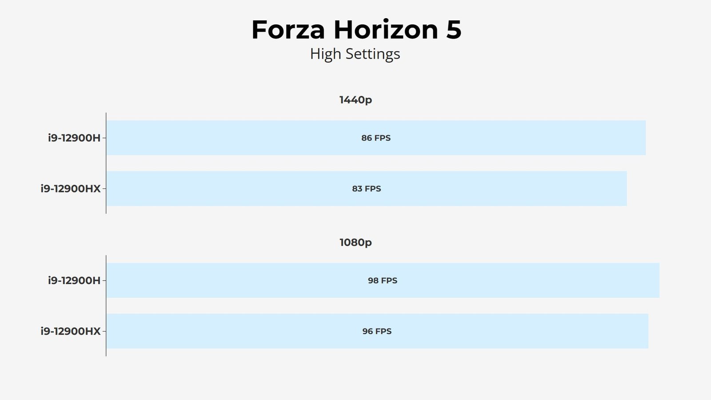Click the axis tick beside 1080p i9-12900H
711x400 pixels.
(x=104, y=280)
